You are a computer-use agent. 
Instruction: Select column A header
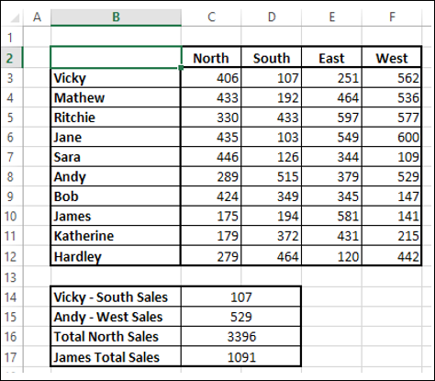point(37,17)
